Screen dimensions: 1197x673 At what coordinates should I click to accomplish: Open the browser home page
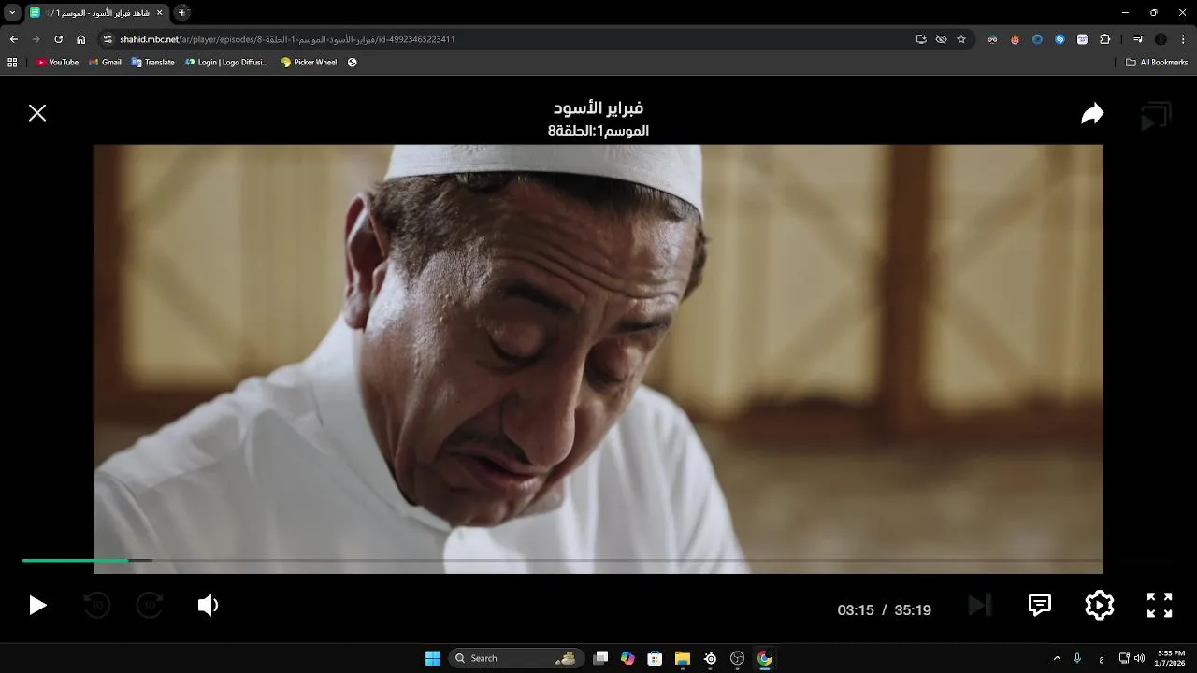click(x=80, y=39)
